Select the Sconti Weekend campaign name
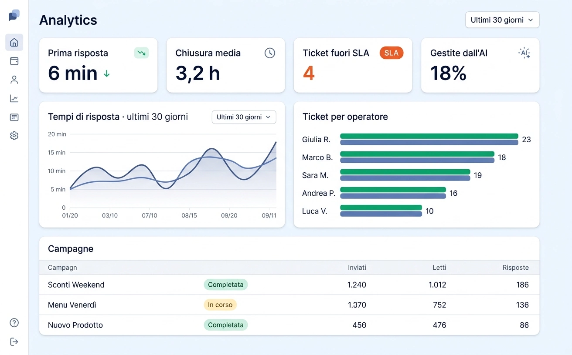The width and height of the screenshot is (572, 355). pos(76,285)
